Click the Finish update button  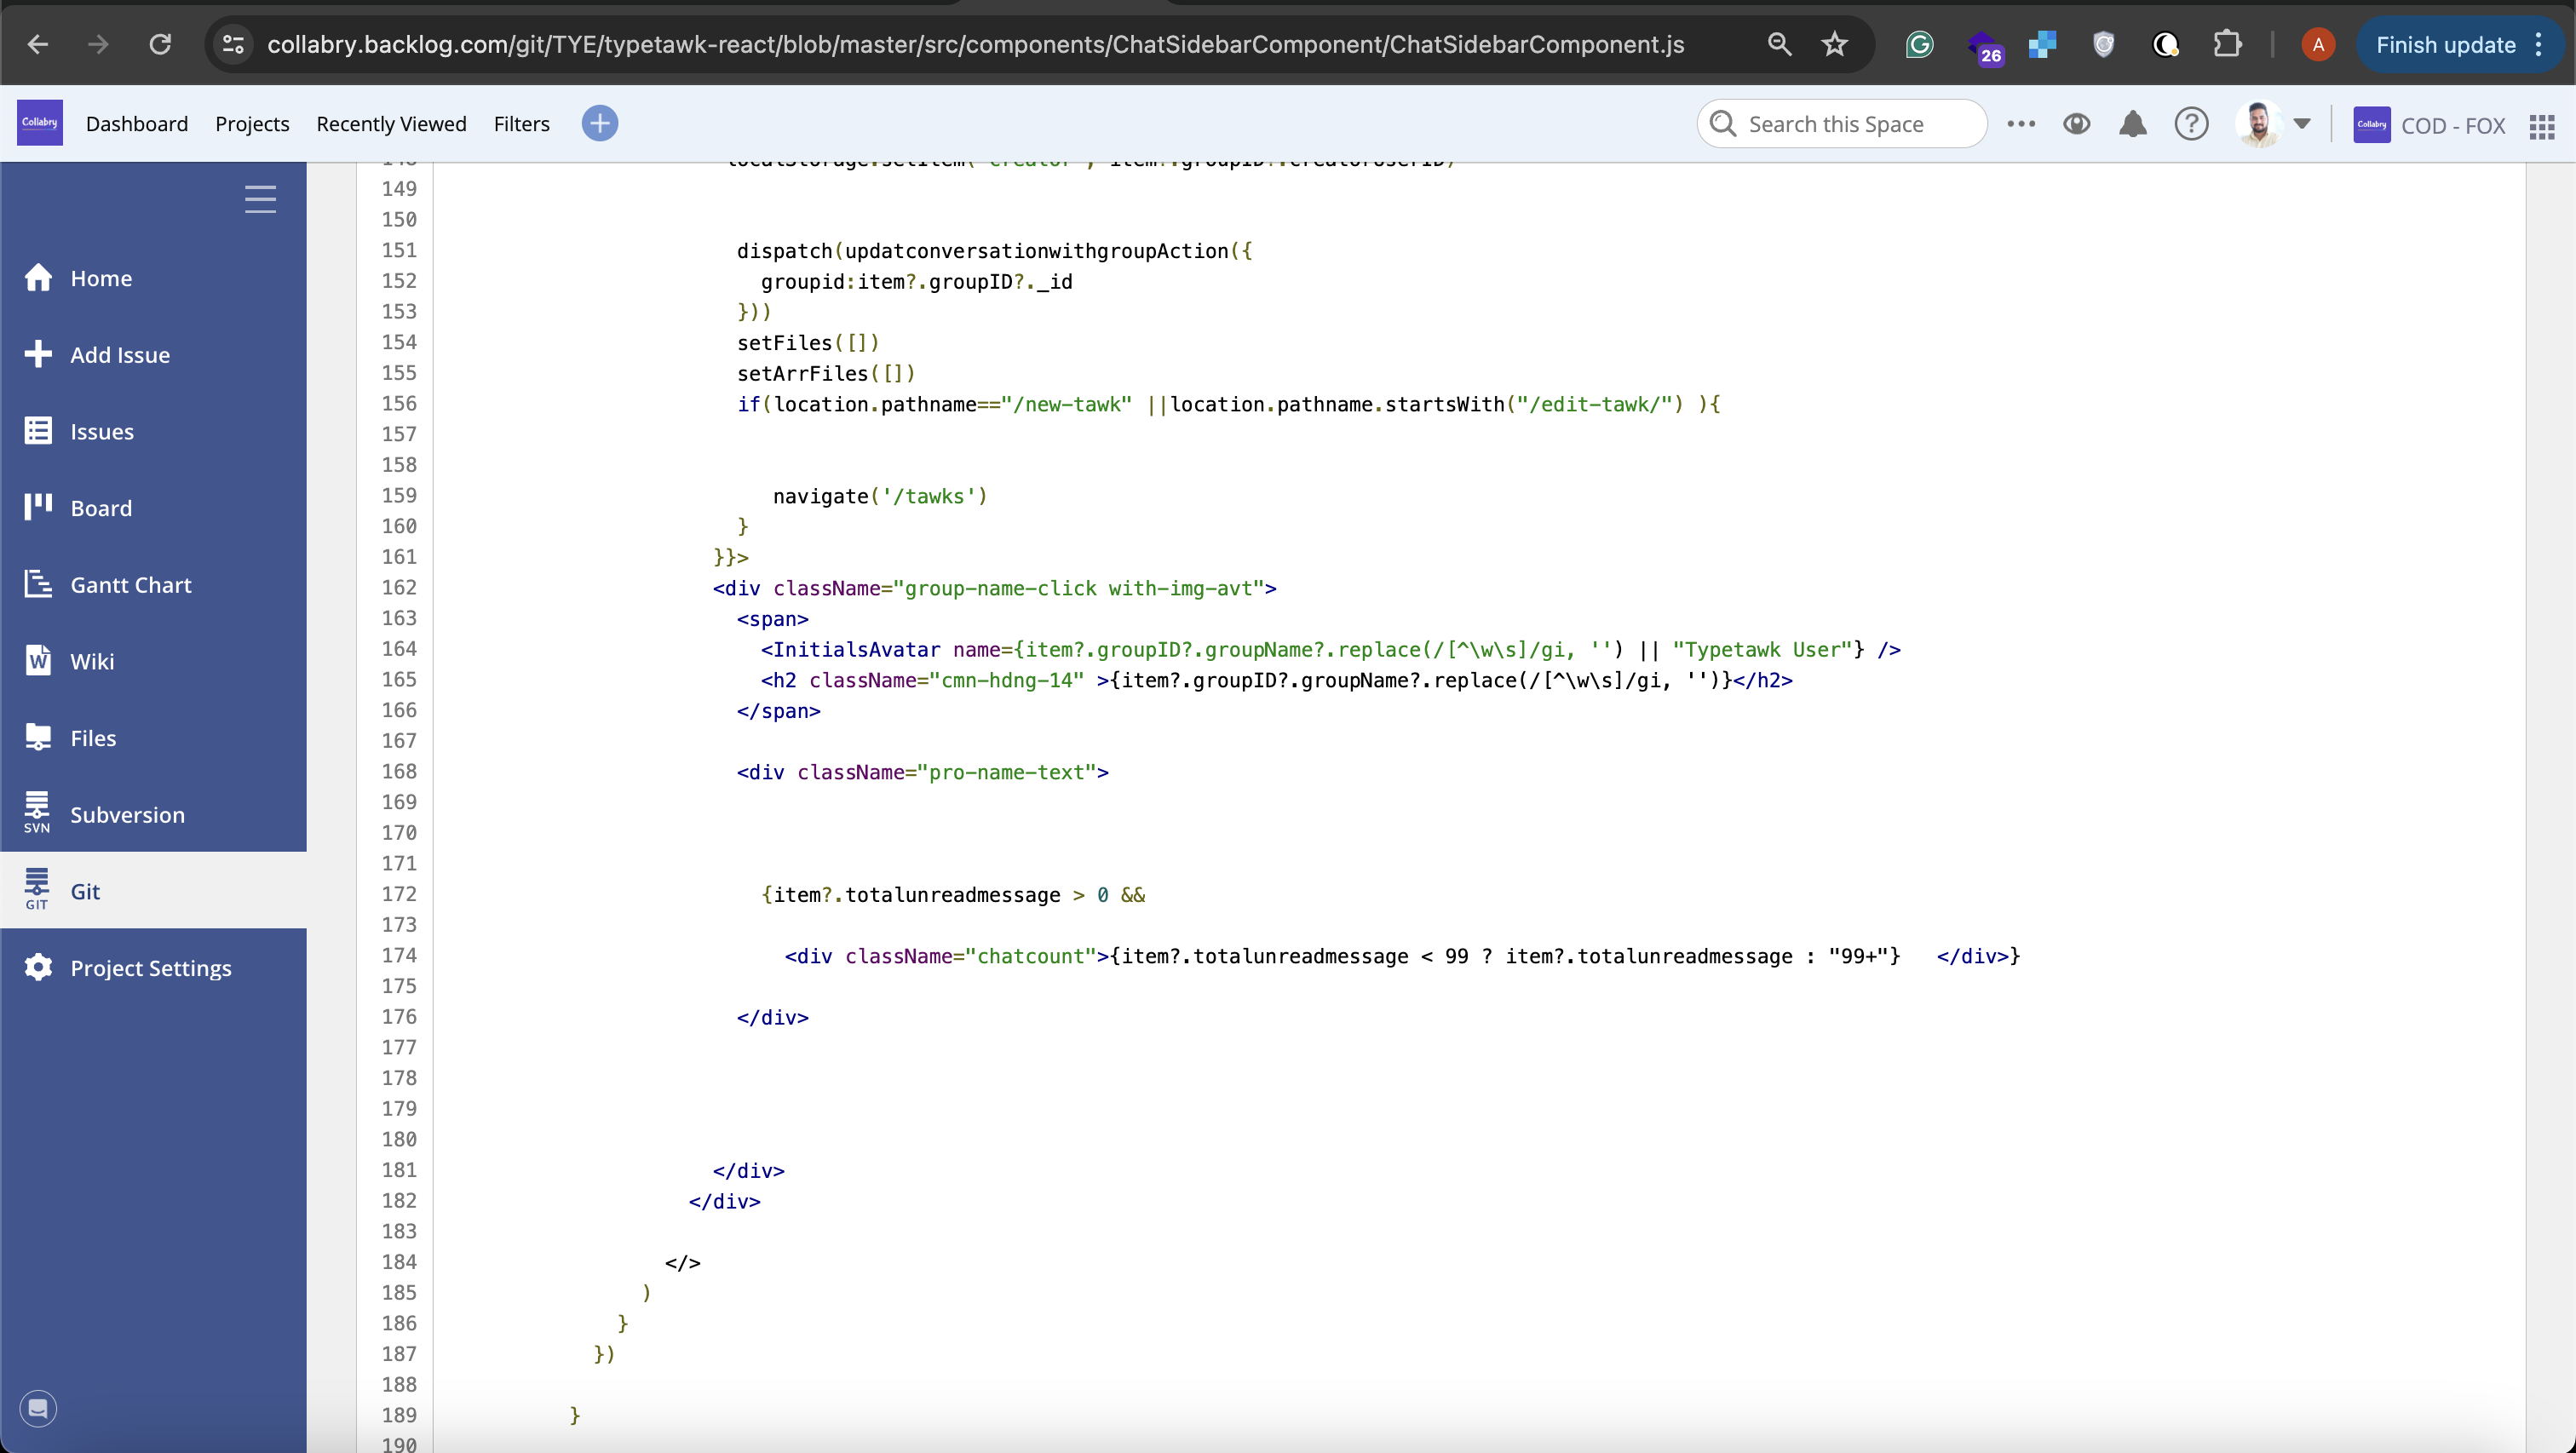coord(2445,45)
